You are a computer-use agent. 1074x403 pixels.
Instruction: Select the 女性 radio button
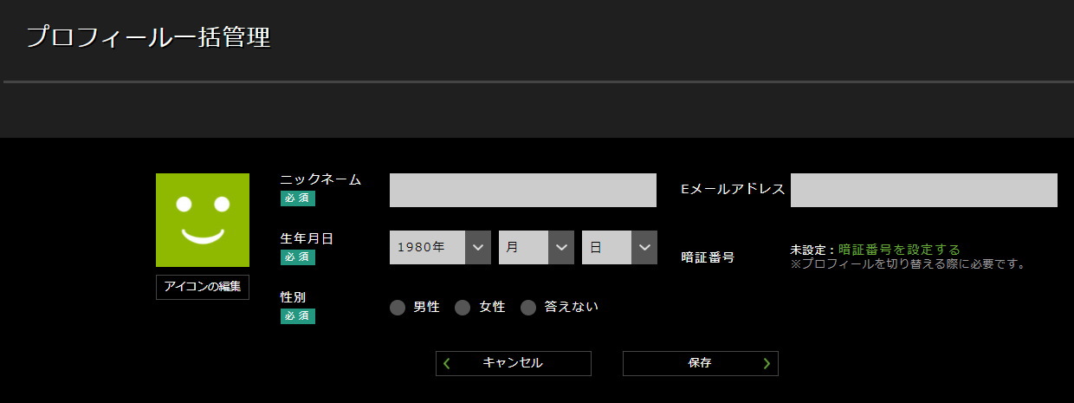click(463, 308)
